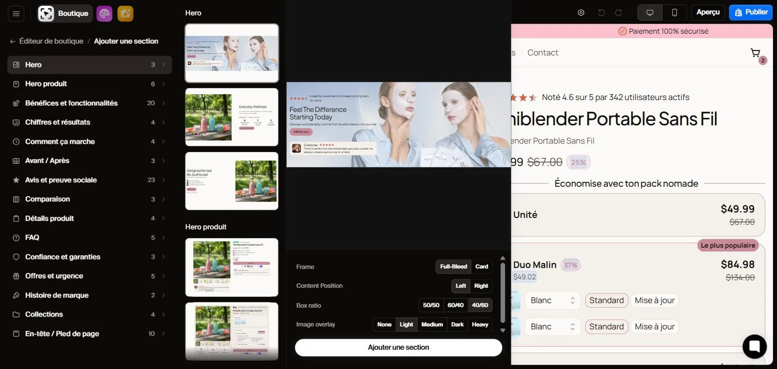This screenshot has height=369, width=777.
Task: Click Ajouter une section button
Action: (x=398, y=347)
